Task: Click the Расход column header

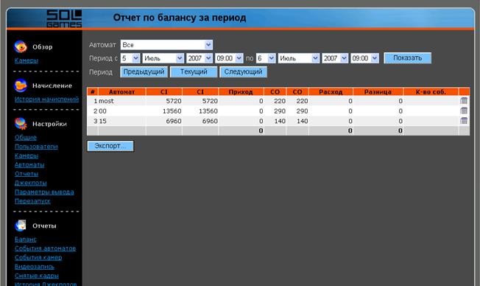Action: coord(331,91)
